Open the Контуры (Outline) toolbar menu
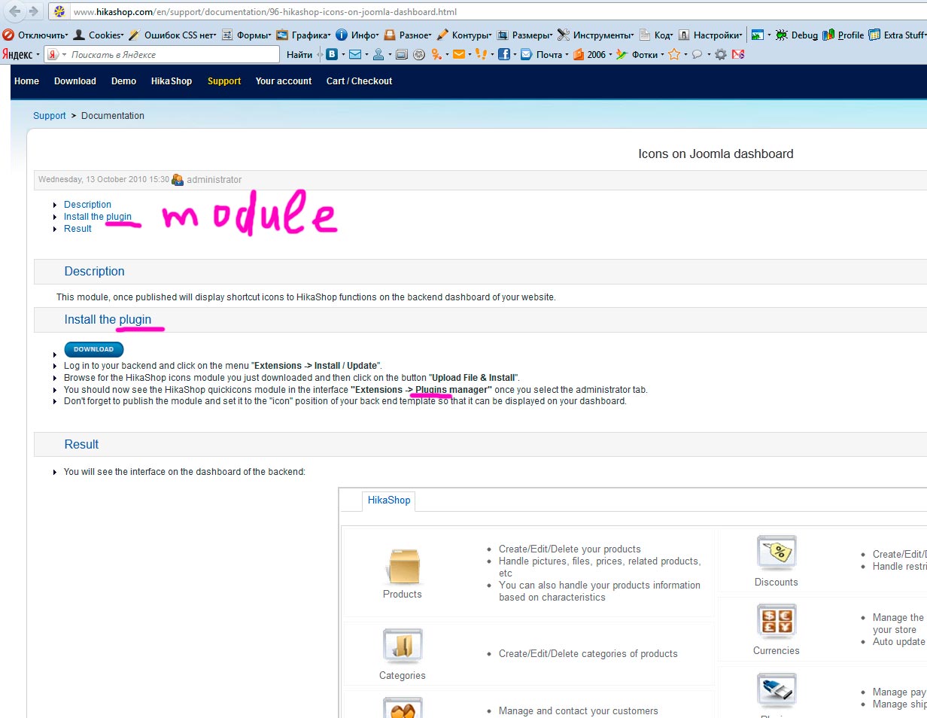Screen dimensions: 927x718 pos(463,35)
